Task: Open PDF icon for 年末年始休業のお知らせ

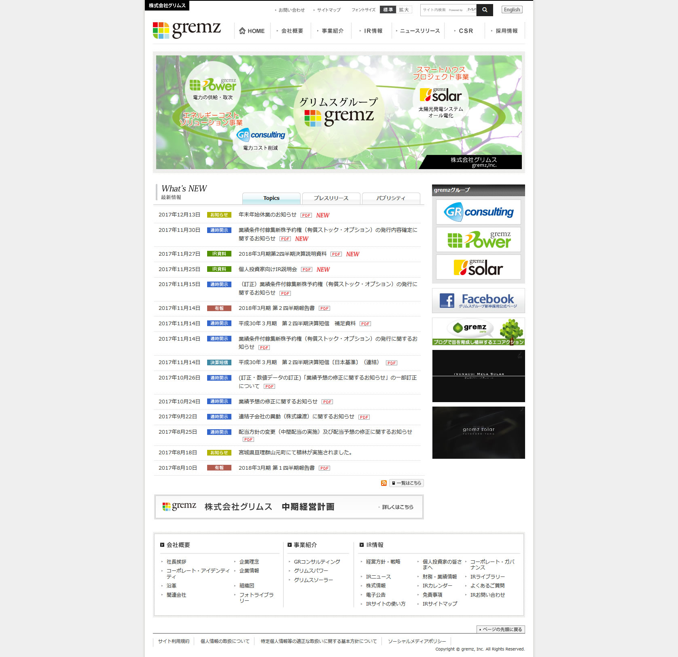Action: (306, 215)
